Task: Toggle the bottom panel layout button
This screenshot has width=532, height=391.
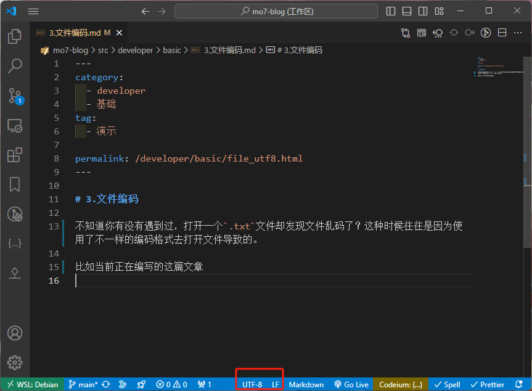Action: pos(407,11)
